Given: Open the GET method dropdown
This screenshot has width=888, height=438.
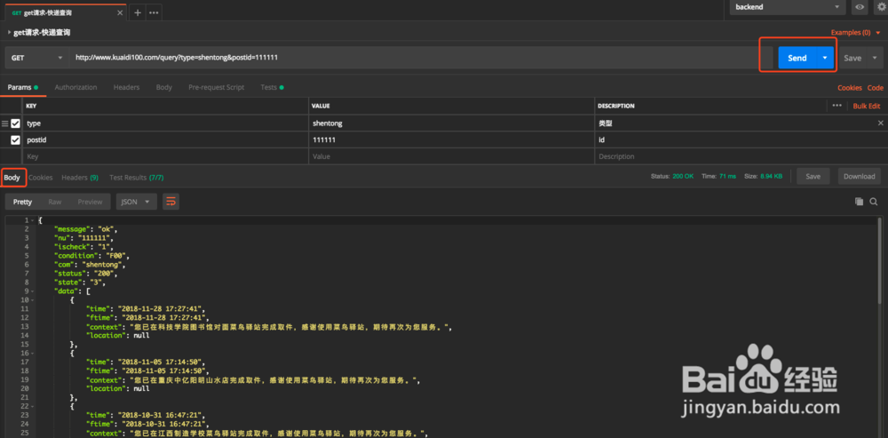Looking at the screenshot, I should 36,58.
